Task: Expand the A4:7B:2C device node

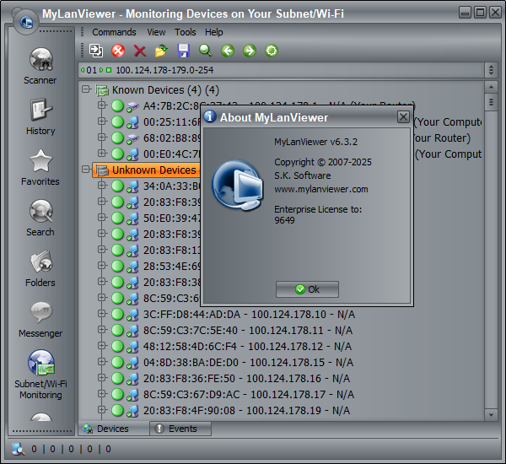Action: click(x=102, y=105)
